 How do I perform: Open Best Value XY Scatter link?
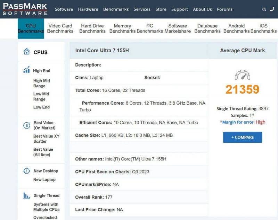click(x=47, y=139)
